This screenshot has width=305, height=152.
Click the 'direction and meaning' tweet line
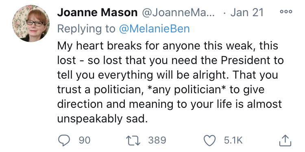[170, 104]
